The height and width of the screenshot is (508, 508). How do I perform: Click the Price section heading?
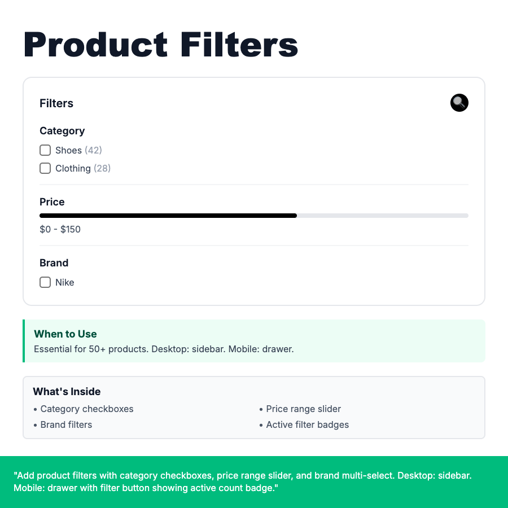(x=52, y=202)
